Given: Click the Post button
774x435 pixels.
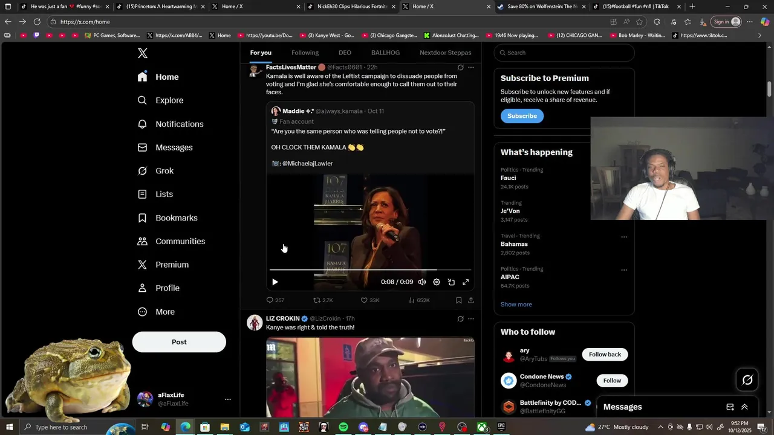Looking at the screenshot, I should [179, 342].
